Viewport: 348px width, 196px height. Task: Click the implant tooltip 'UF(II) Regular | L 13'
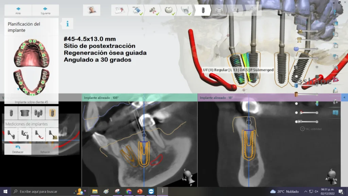tap(238, 70)
